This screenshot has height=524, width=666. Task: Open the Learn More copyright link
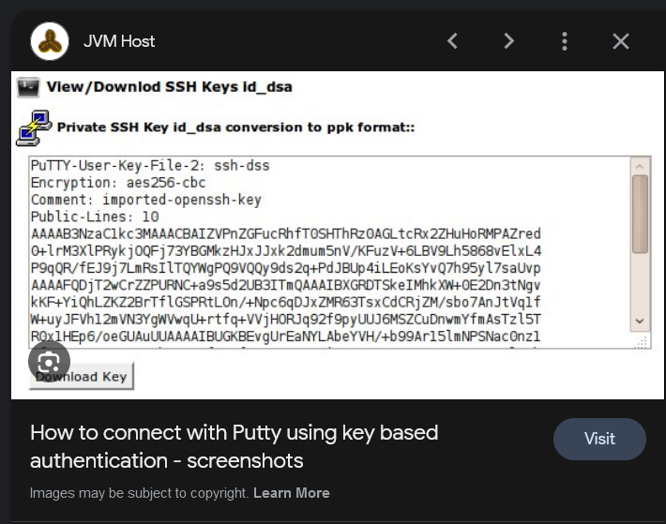coord(292,493)
